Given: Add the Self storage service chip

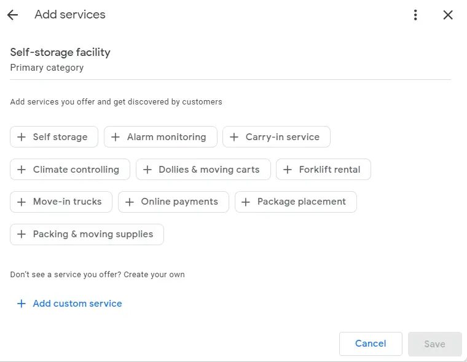Looking at the screenshot, I should 54,137.
